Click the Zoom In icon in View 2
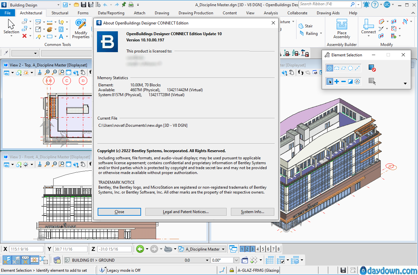The image size is (418, 275). point(48,73)
